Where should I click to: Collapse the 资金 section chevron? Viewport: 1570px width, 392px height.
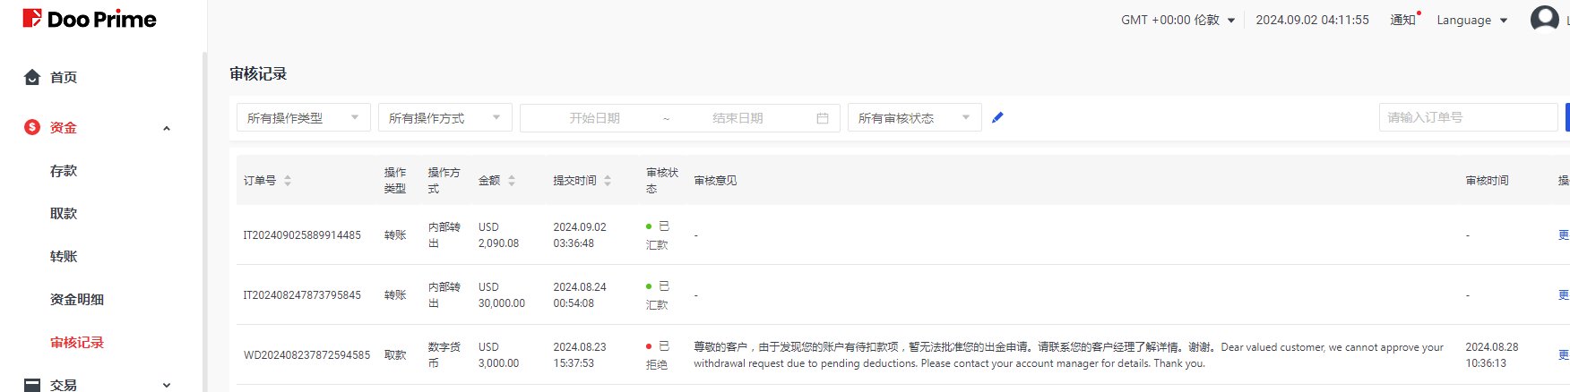[167, 128]
